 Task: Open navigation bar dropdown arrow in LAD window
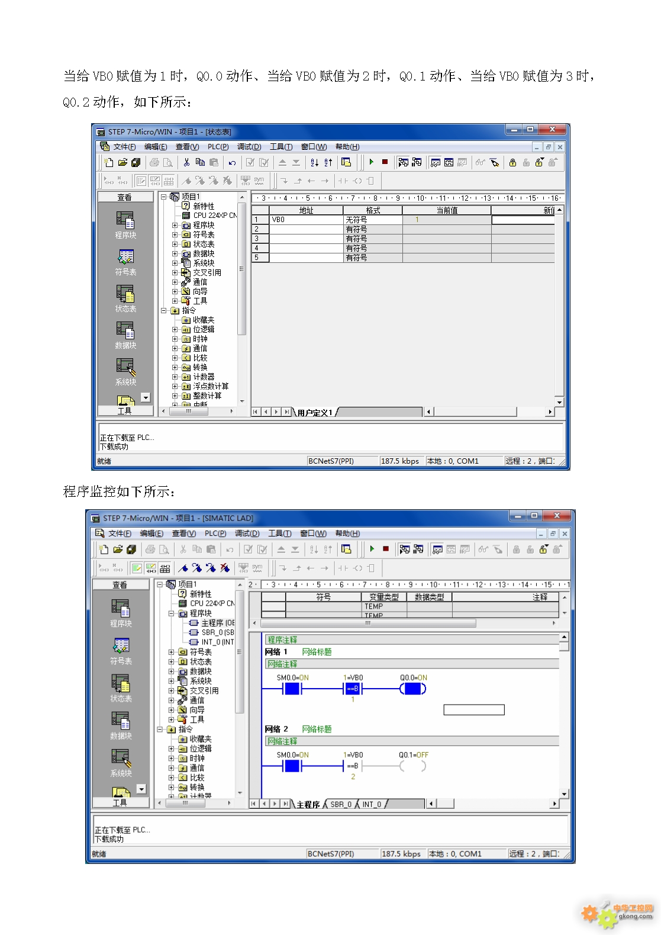point(141,789)
